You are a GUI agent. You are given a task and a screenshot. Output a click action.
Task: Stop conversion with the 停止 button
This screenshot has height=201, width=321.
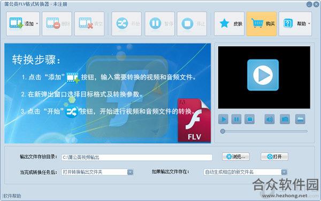click(x=192, y=24)
